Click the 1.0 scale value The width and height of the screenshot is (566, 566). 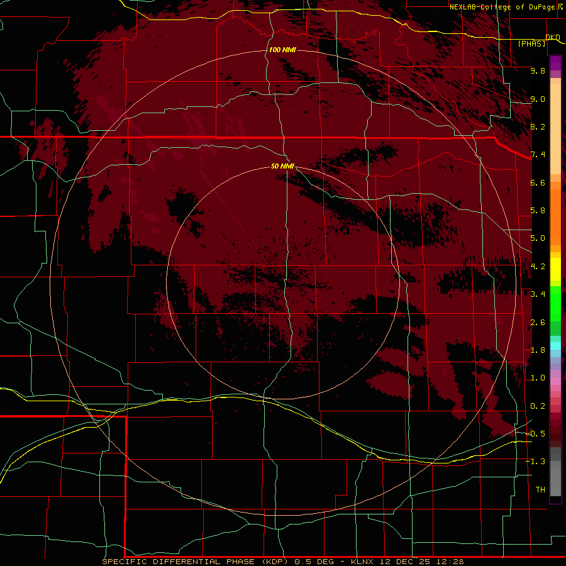tap(538, 378)
